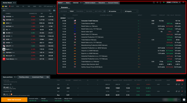Click the Market Watch search field
The height and width of the screenshot is (103, 187).
coord(26,10)
